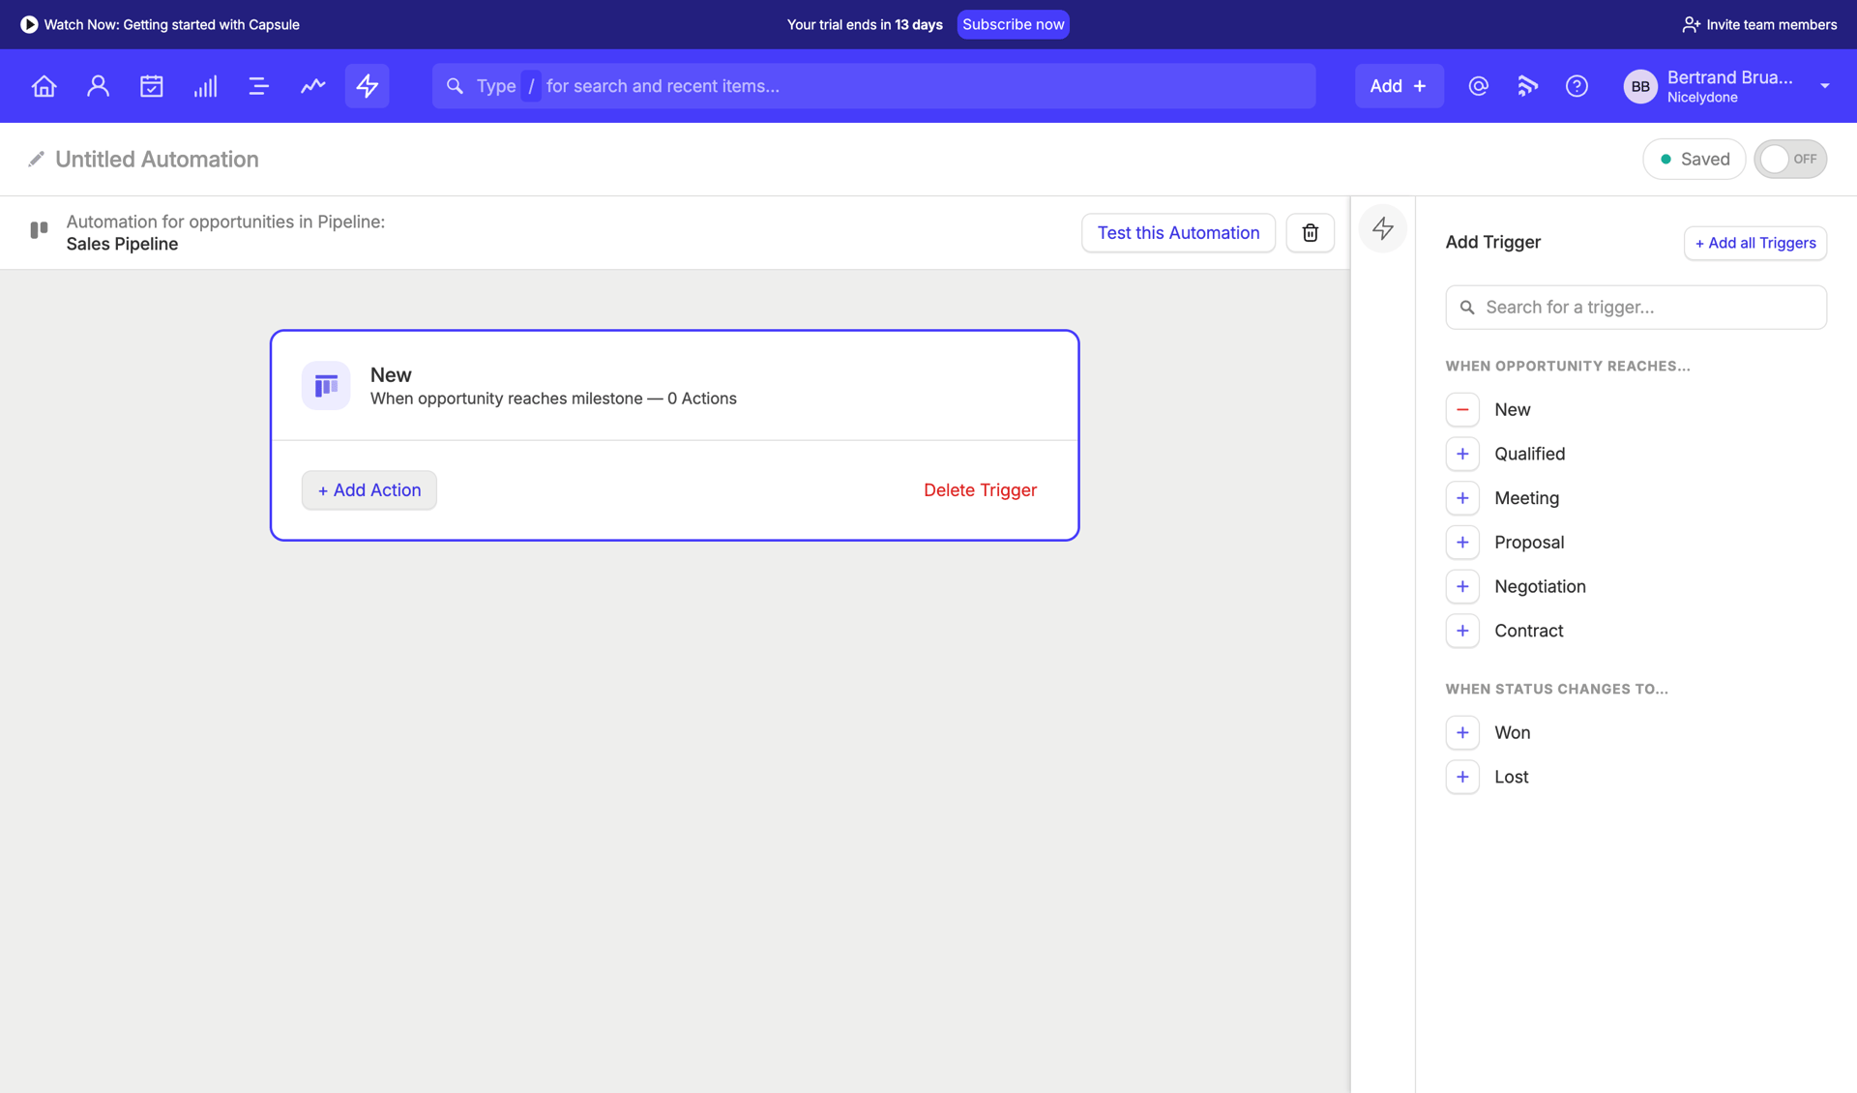Click Watch Now: Getting started with Capsule
This screenshot has width=1857, height=1093.
point(160,24)
